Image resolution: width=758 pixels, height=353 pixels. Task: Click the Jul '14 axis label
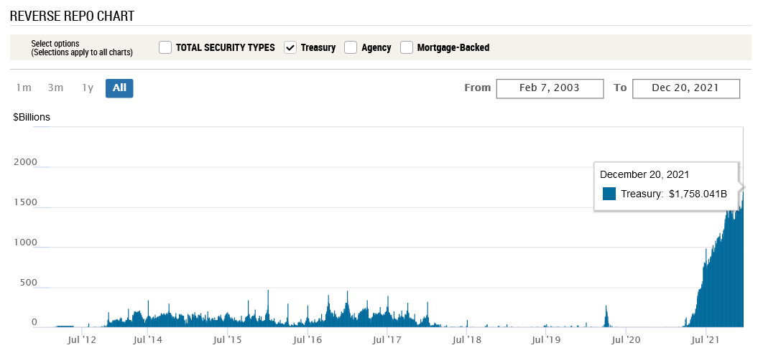point(147,341)
